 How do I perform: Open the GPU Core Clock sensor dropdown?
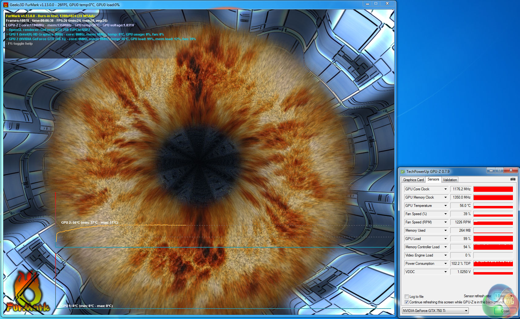coord(445,189)
